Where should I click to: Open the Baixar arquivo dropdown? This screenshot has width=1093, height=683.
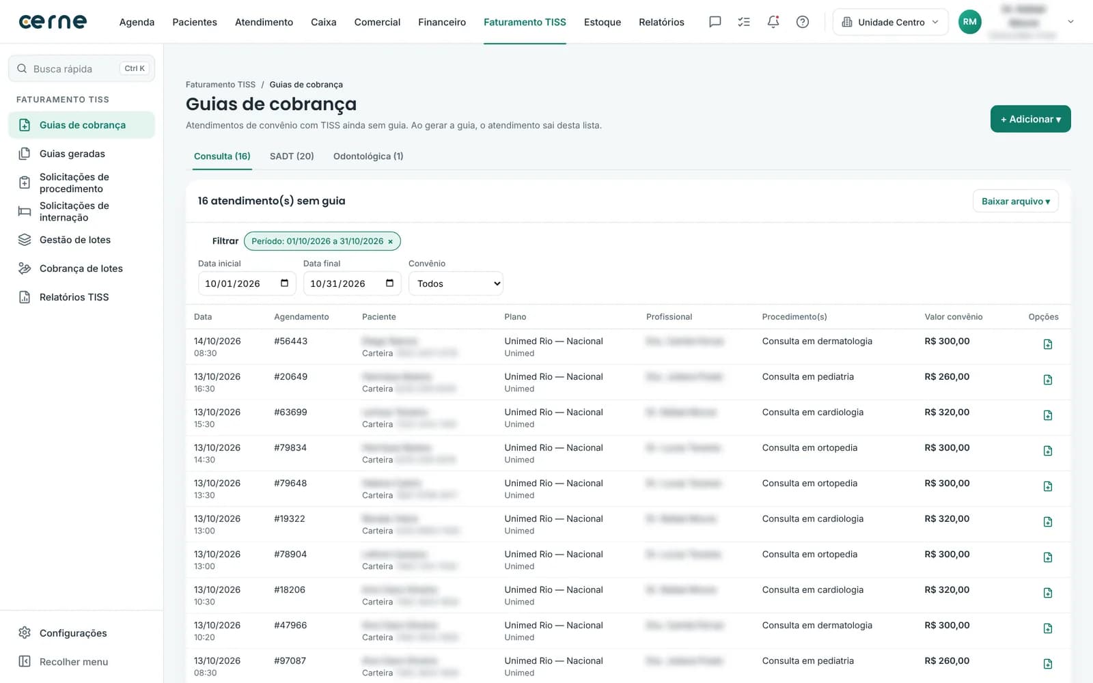[1015, 201]
